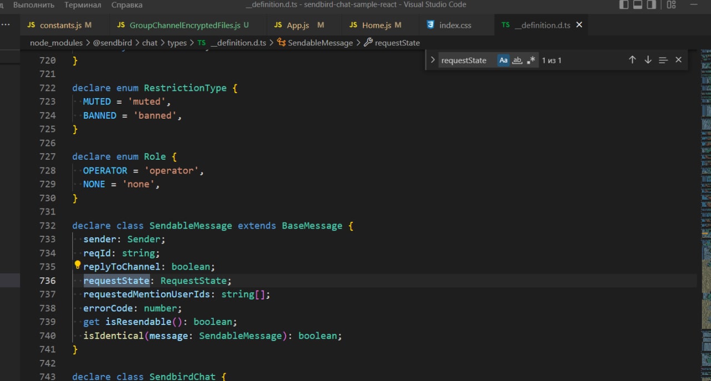This screenshot has height=381, width=711.
Task: Toggle Match Whole Word in find widget
Action: coord(517,60)
